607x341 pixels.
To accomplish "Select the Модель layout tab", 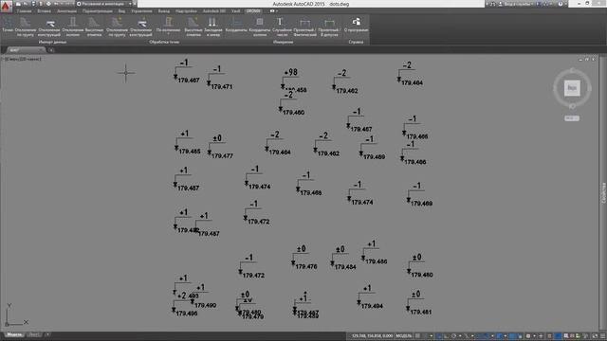I will [14, 334].
